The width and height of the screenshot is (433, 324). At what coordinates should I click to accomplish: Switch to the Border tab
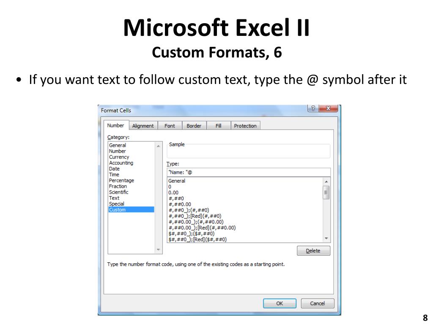tap(194, 126)
